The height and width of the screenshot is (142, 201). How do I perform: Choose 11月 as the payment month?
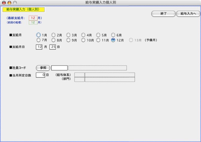tap(98, 40)
